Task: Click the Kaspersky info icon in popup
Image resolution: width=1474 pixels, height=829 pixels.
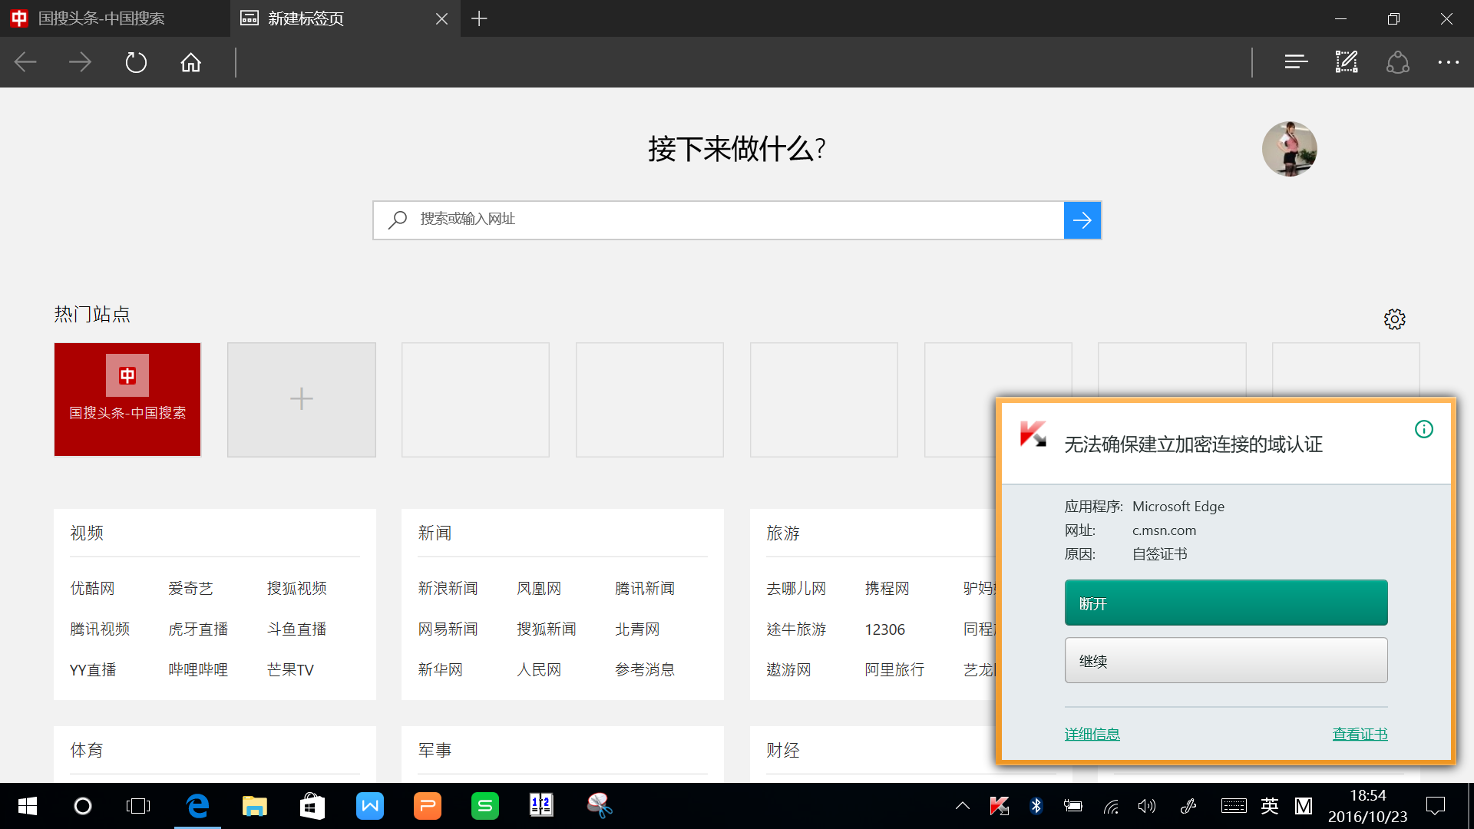Action: coord(1424,429)
